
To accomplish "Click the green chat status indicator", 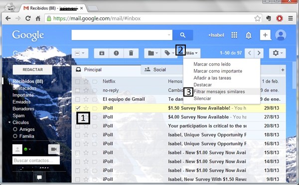I will click(26, 149).
